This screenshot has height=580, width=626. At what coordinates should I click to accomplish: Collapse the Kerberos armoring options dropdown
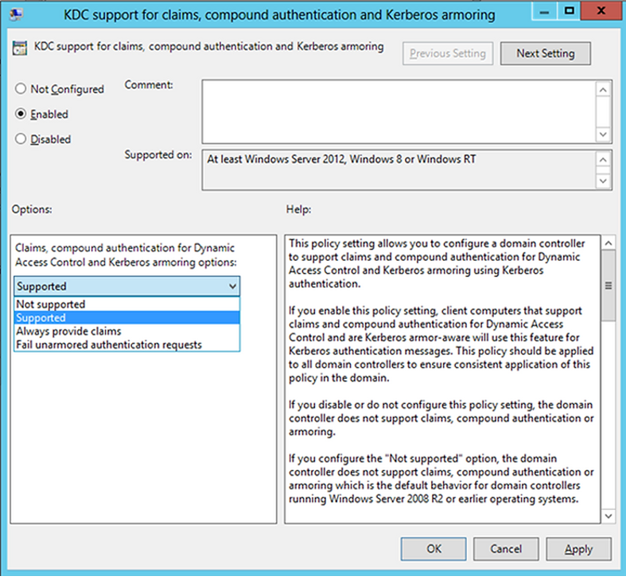coord(232,286)
